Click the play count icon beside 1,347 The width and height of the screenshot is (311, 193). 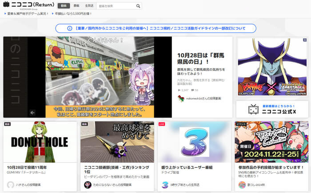179,90
